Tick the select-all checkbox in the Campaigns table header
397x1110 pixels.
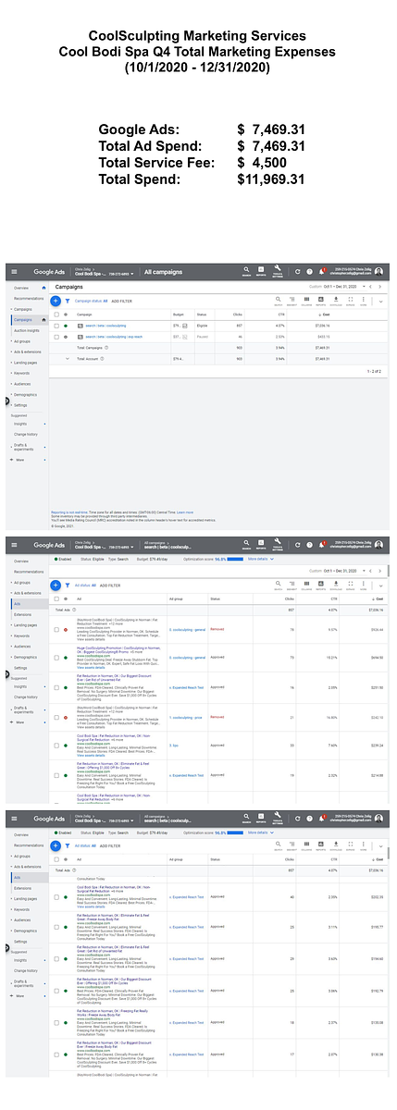coord(56,314)
